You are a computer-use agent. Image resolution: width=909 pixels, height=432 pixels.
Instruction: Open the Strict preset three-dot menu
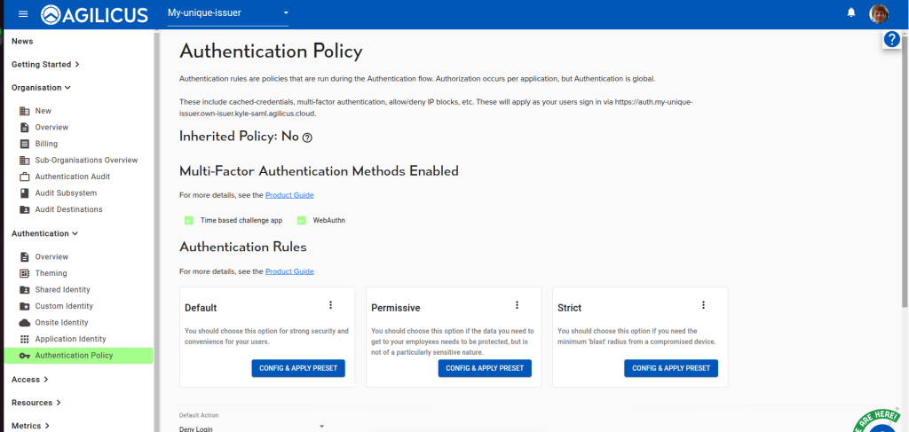[x=703, y=305]
